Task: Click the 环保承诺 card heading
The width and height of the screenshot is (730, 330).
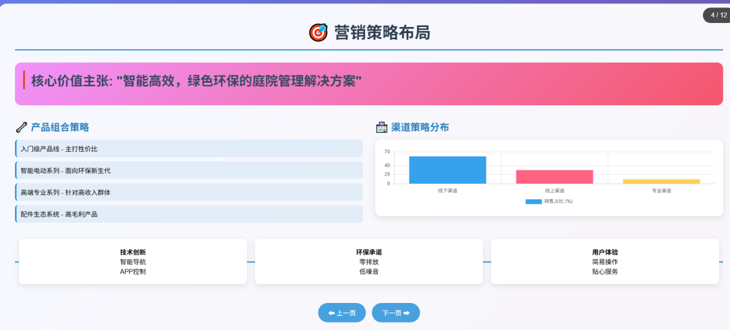Action: (x=369, y=252)
